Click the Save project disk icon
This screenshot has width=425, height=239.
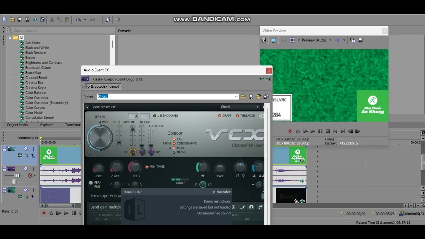coord(20,20)
